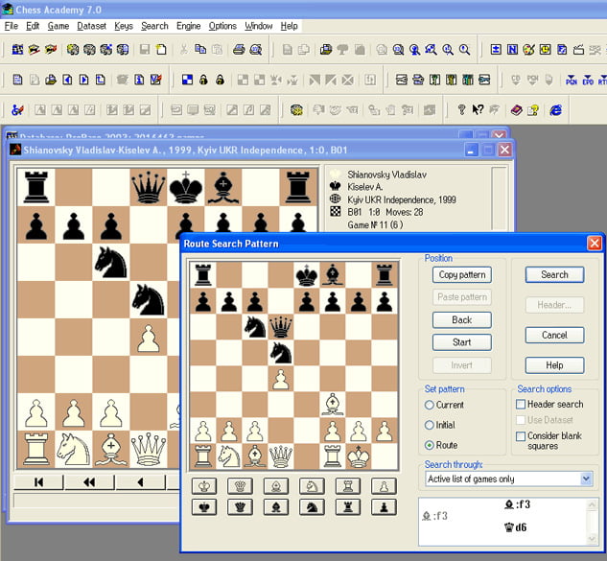Click the game info panel scrollbar

[x=499, y=199]
